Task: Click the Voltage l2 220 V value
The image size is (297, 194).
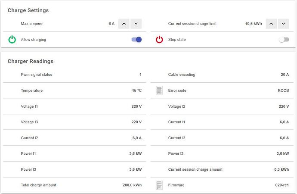Action: click(284, 106)
